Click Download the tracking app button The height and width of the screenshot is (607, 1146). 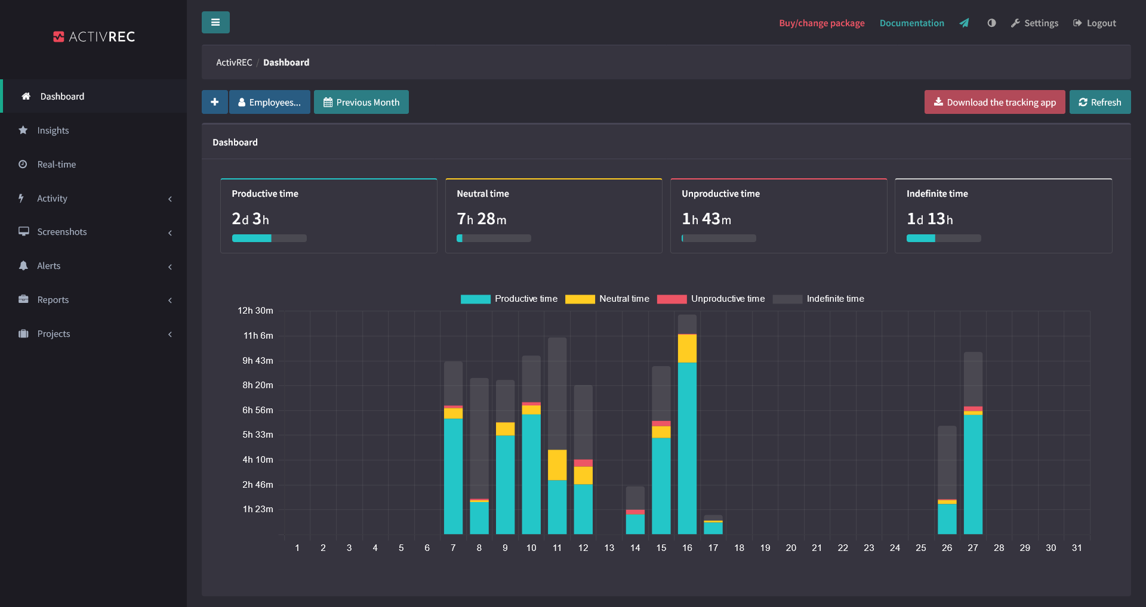coord(994,102)
